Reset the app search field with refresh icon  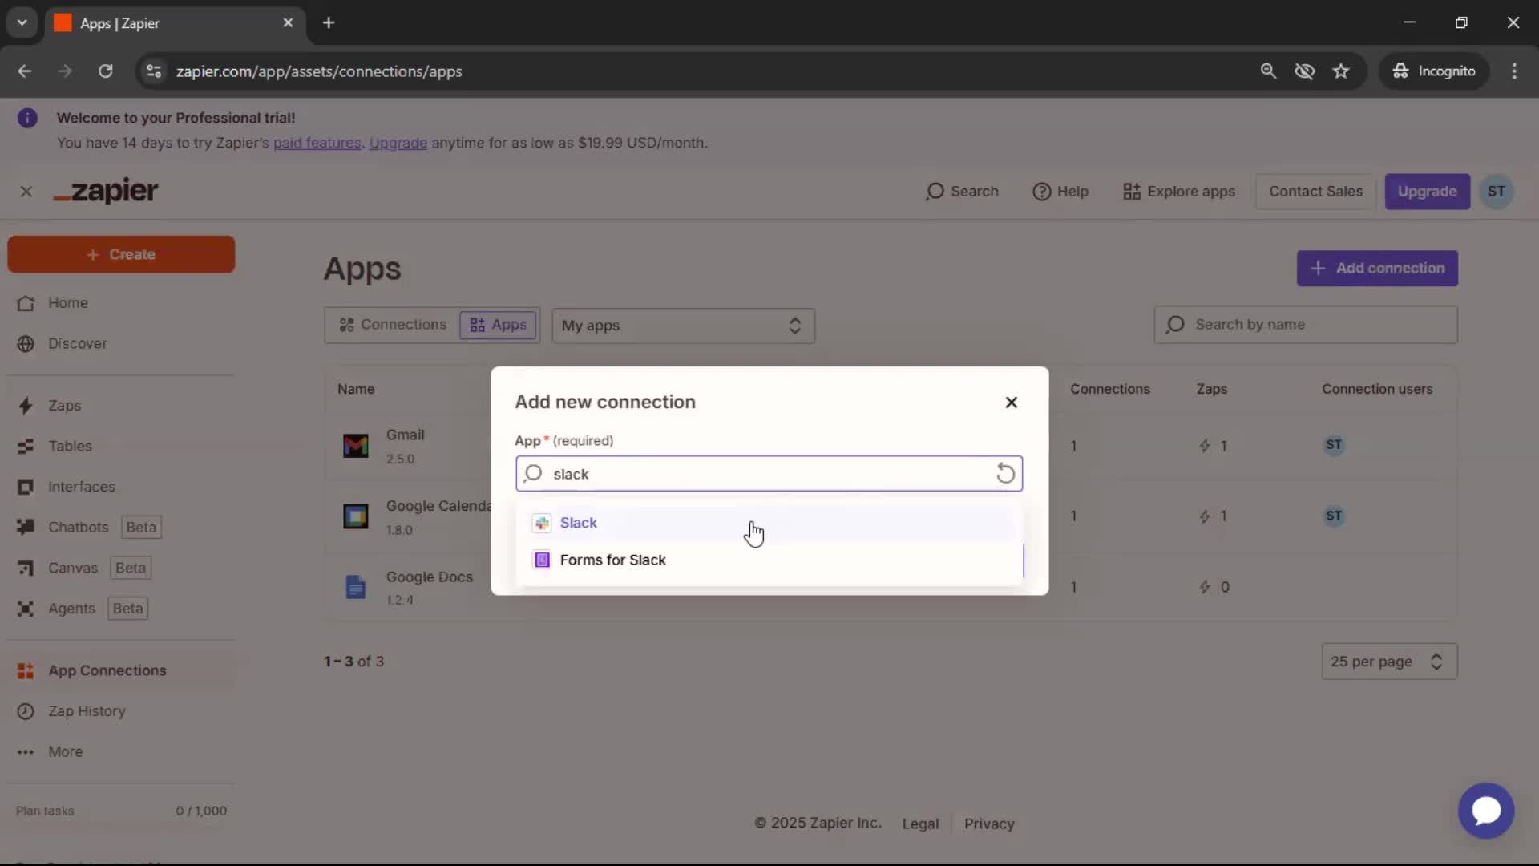pyautogui.click(x=1005, y=474)
